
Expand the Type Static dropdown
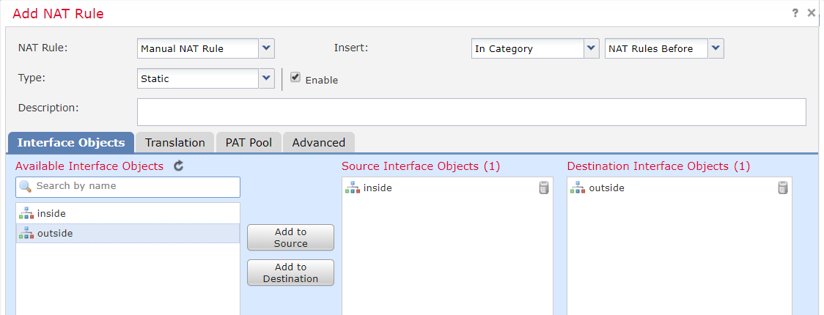[x=267, y=78]
